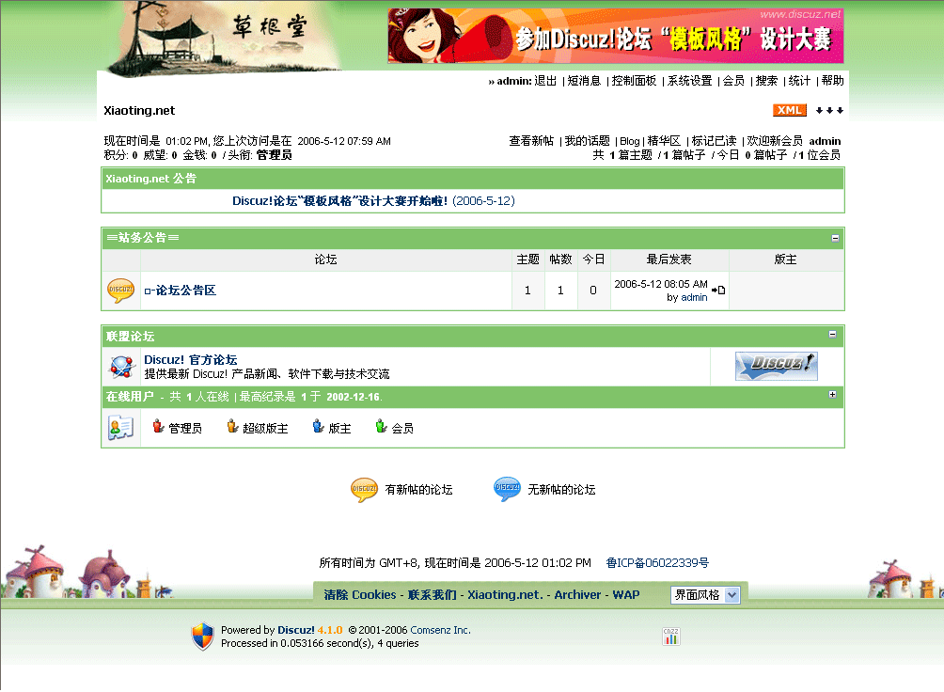Click the XML feed icon

click(789, 110)
